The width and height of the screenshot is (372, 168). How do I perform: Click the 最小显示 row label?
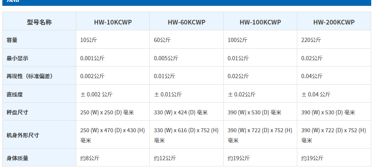click(18, 58)
